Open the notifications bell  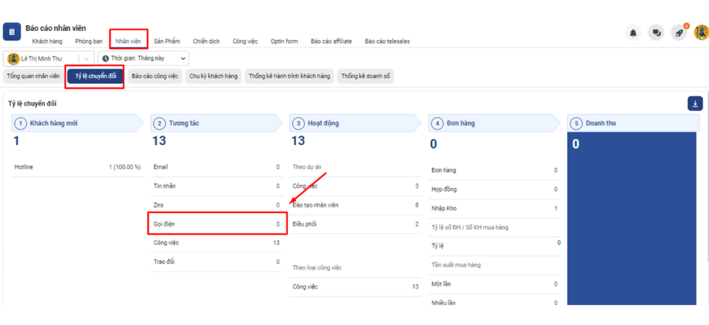(633, 33)
